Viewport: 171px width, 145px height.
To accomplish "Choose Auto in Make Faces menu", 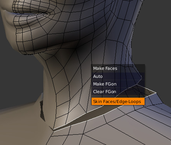I will pyautogui.click(x=118, y=76).
